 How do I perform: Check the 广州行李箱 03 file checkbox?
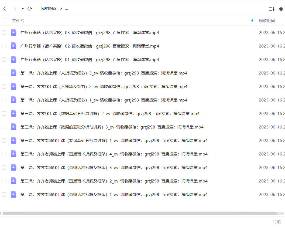[4, 33]
